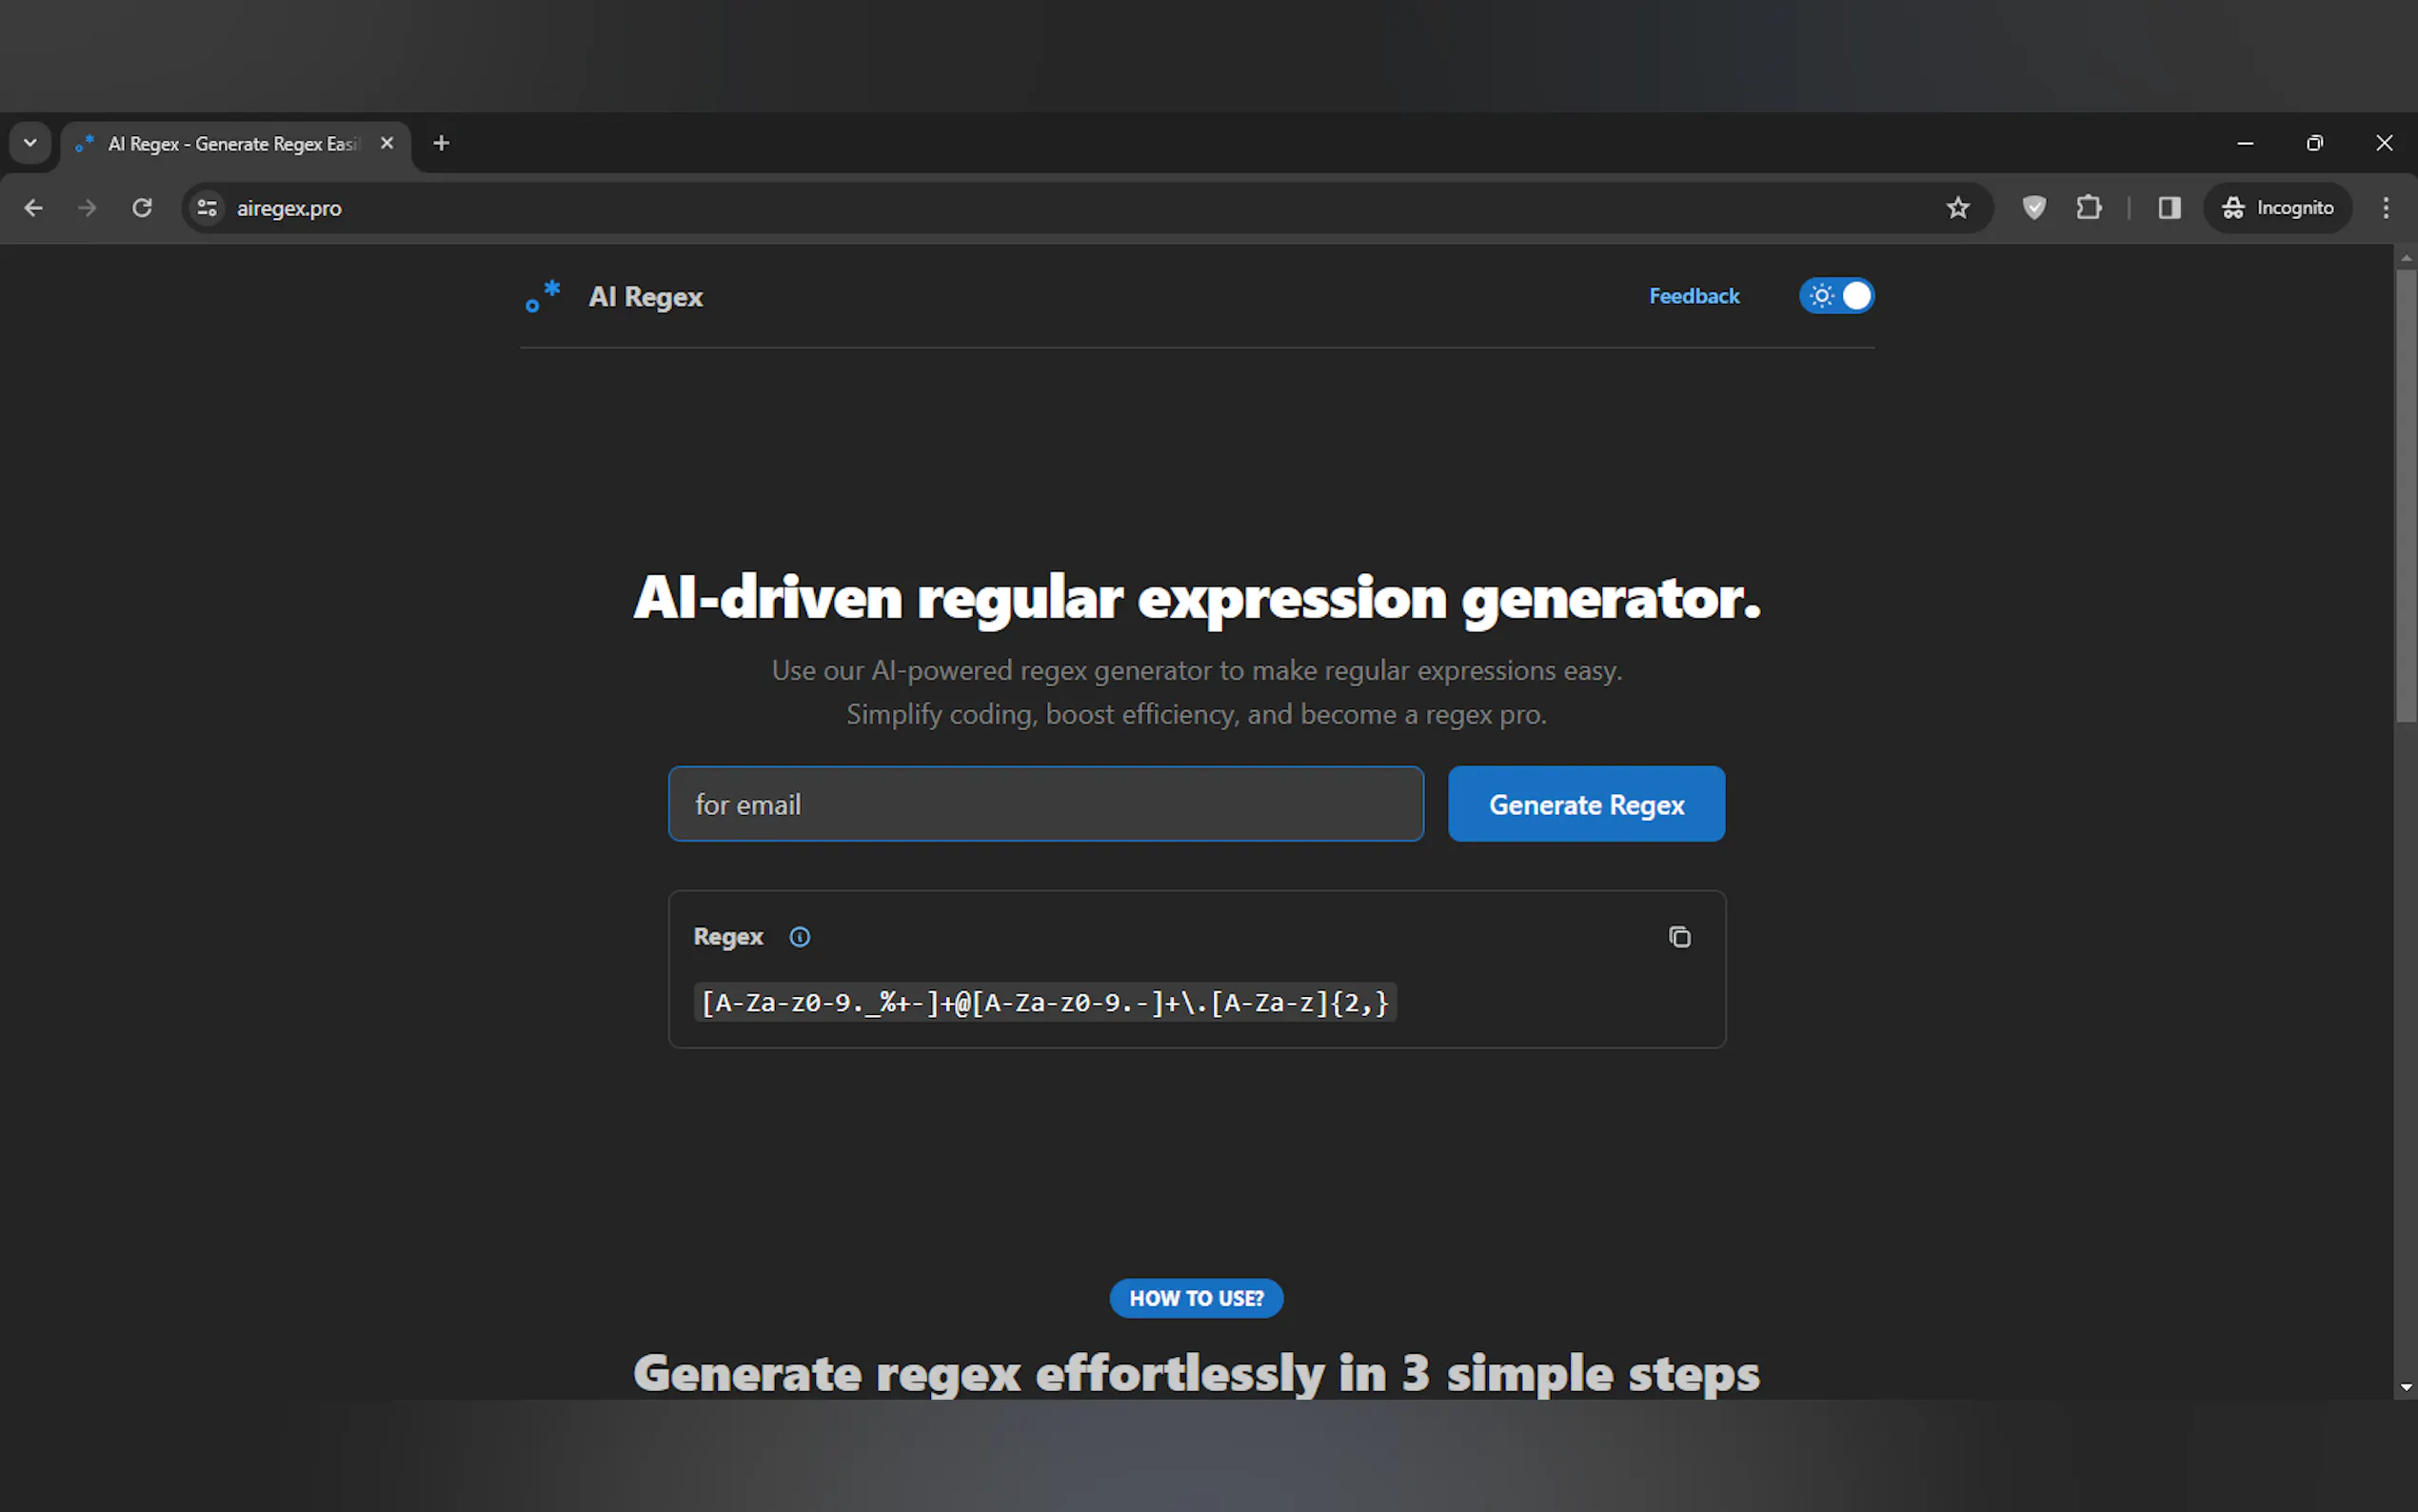Open the Feedback link

1694,296
